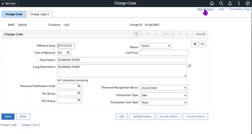Click the Charge Code grid search icon
The width and height of the screenshot is (252, 134).
136,34
